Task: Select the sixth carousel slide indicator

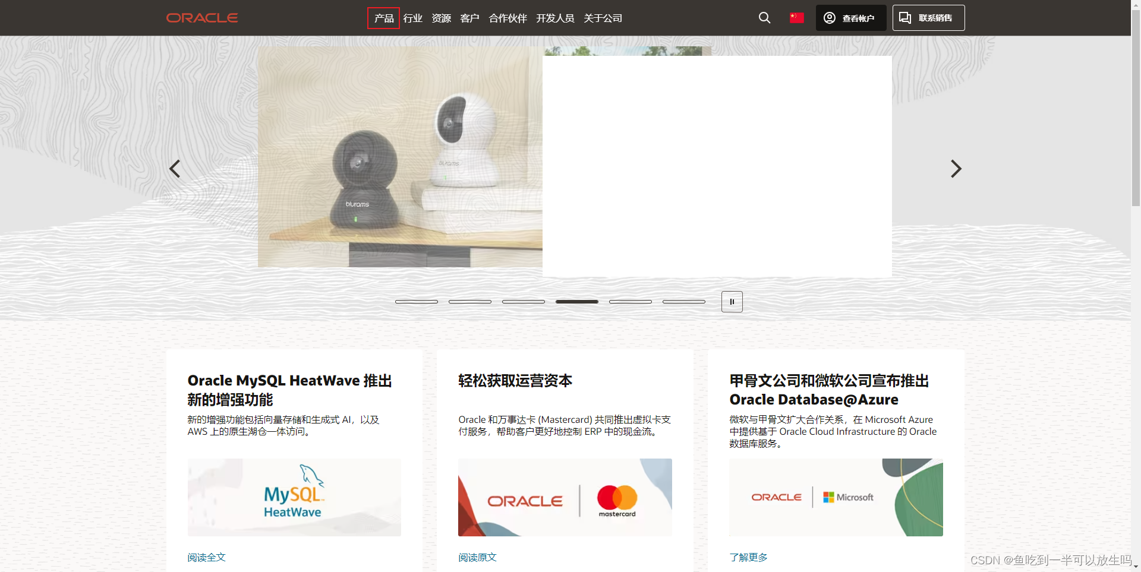Action: tap(684, 302)
